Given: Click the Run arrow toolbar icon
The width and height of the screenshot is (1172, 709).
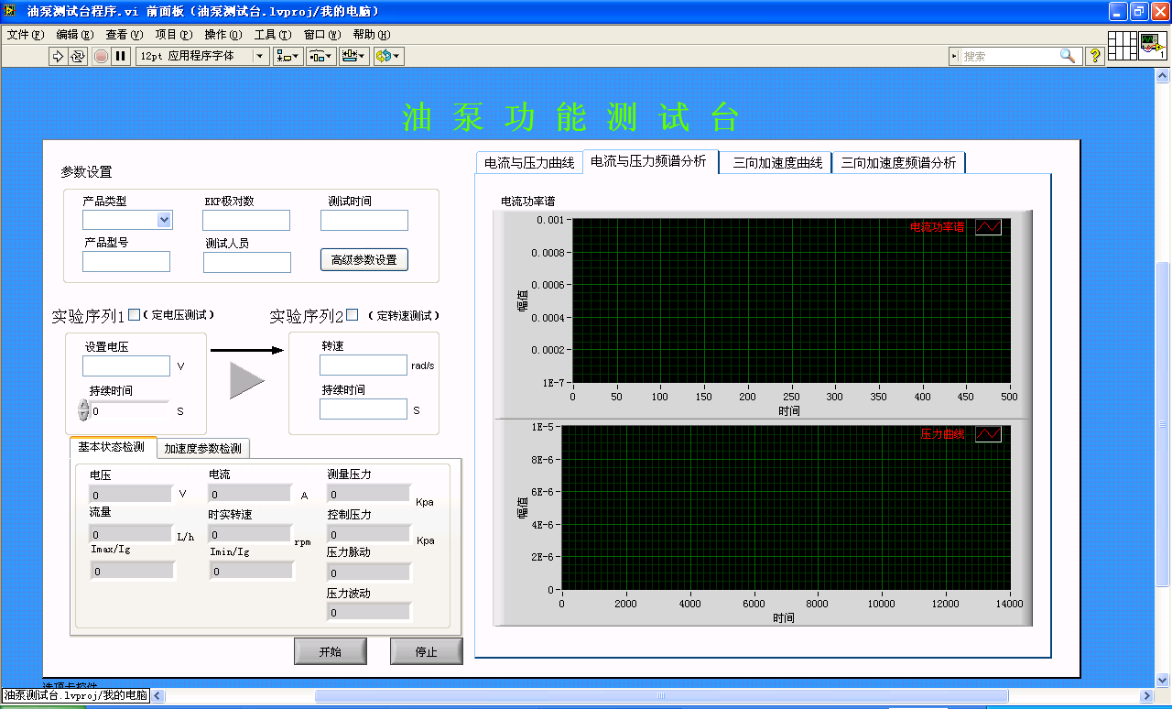Looking at the screenshot, I should (58, 56).
